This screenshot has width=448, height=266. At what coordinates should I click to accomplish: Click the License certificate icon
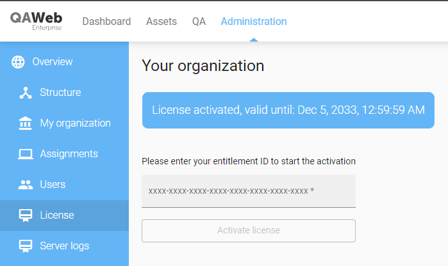(26, 215)
